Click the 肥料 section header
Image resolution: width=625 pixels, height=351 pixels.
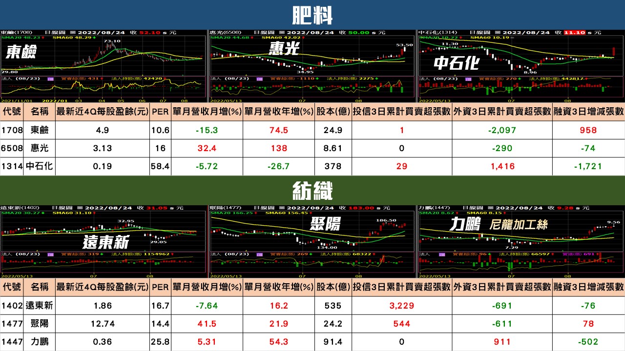click(312, 15)
